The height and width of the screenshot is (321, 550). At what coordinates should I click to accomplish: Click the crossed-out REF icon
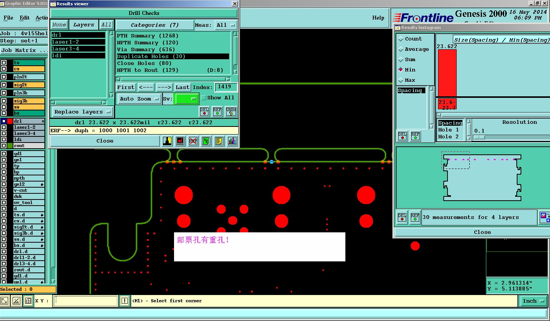(193, 141)
